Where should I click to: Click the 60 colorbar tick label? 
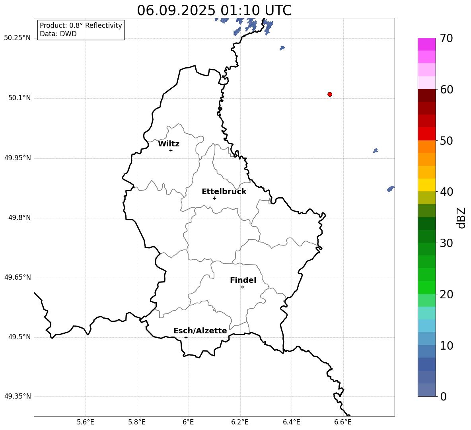click(x=446, y=90)
